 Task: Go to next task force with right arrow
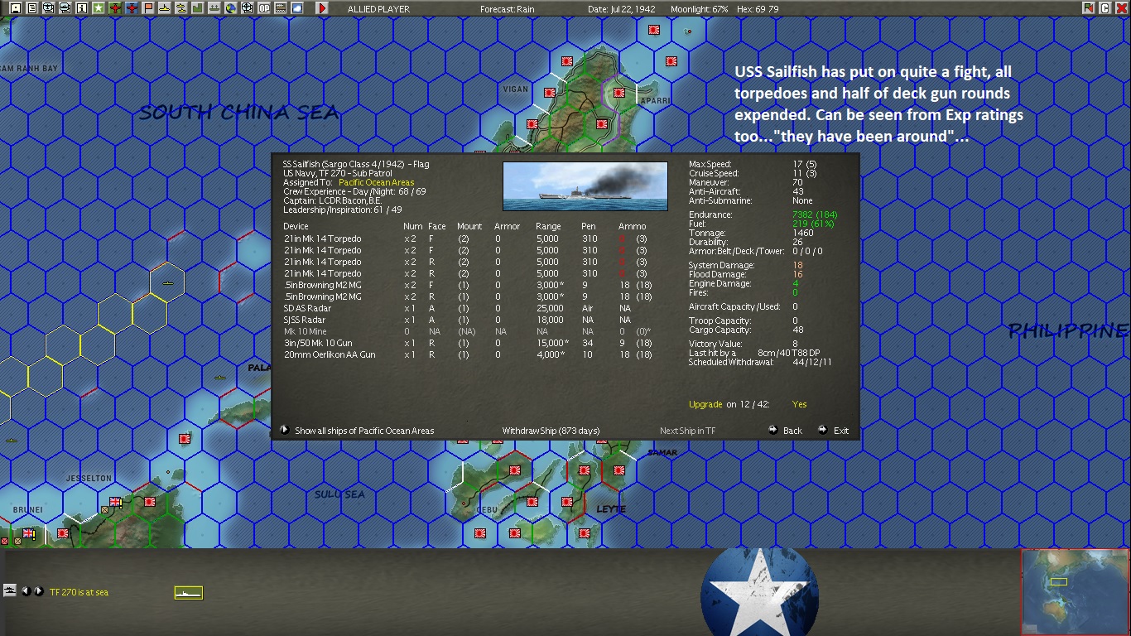point(38,591)
